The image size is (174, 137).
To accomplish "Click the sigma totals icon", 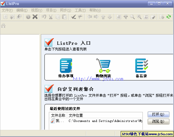I will coord(146,17).
